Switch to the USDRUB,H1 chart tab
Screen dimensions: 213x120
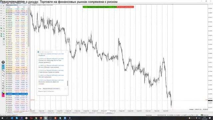click(43, 113)
